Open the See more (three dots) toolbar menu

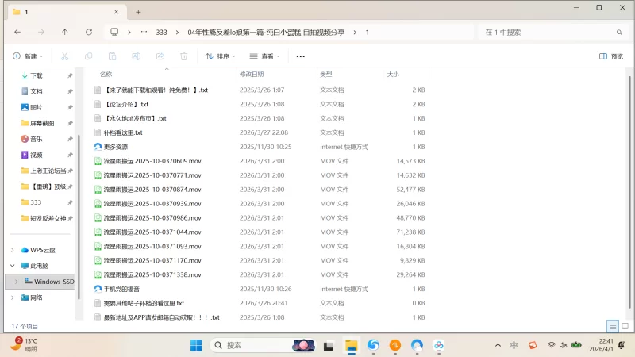pos(300,56)
